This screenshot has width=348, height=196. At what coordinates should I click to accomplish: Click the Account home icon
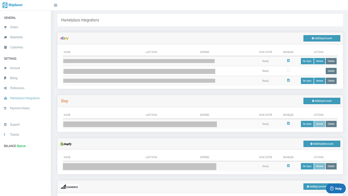[x=5, y=68]
